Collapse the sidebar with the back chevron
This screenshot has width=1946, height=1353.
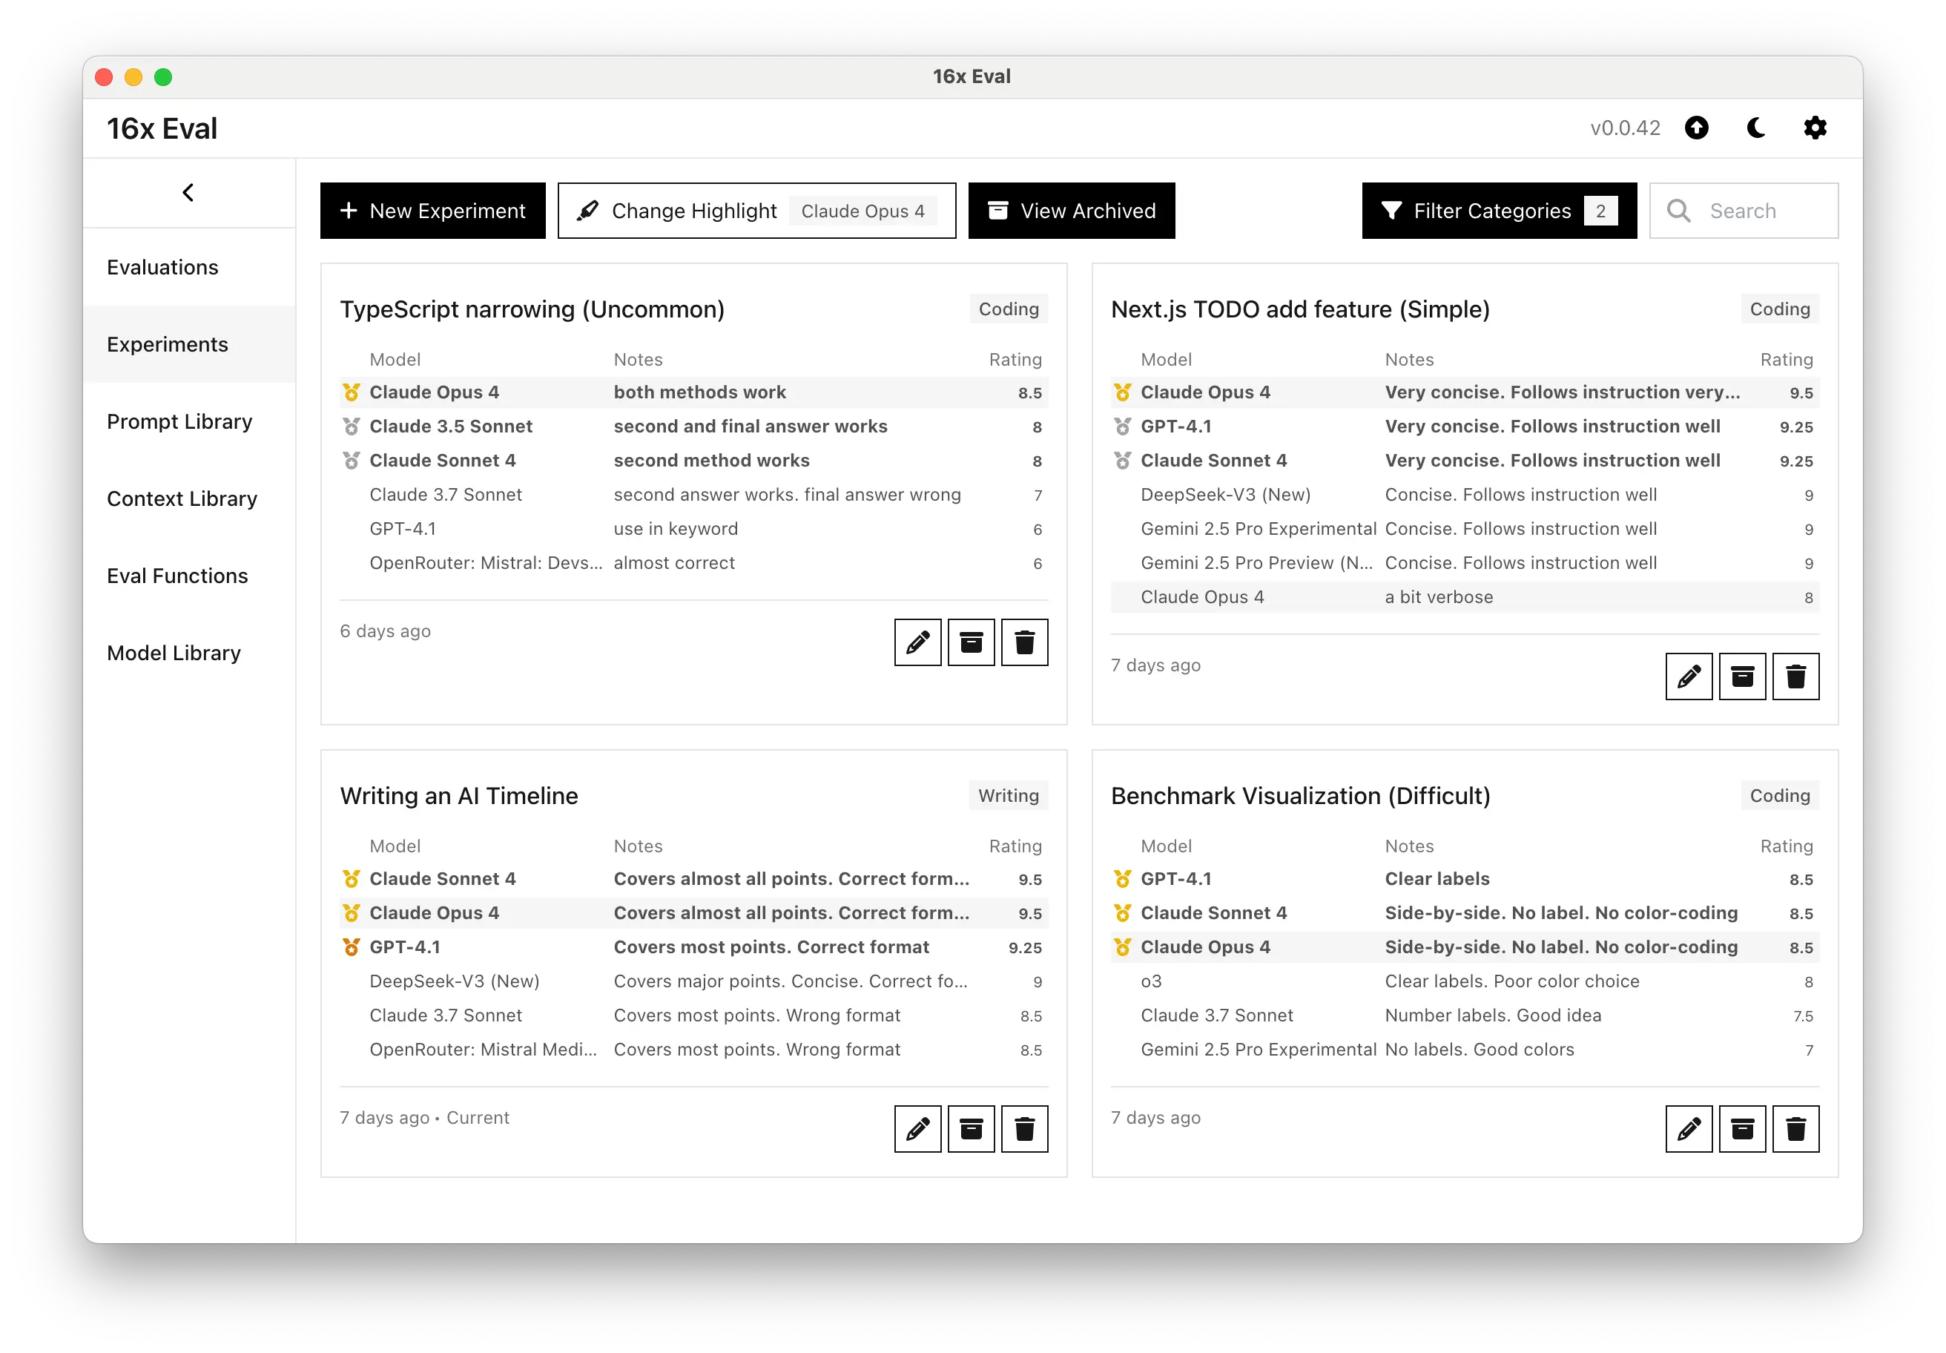click(x=188, y=192)
